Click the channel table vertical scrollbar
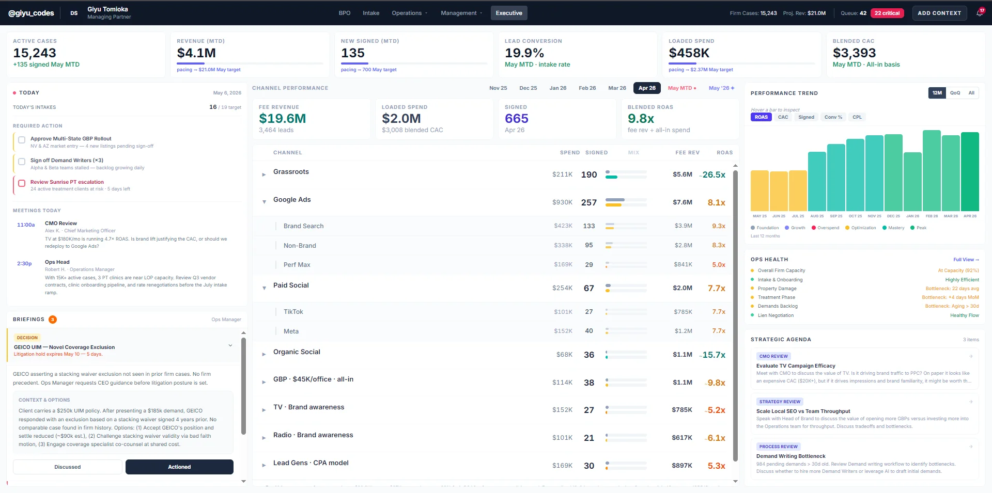 pyautogui.click(x=735, y=315)
